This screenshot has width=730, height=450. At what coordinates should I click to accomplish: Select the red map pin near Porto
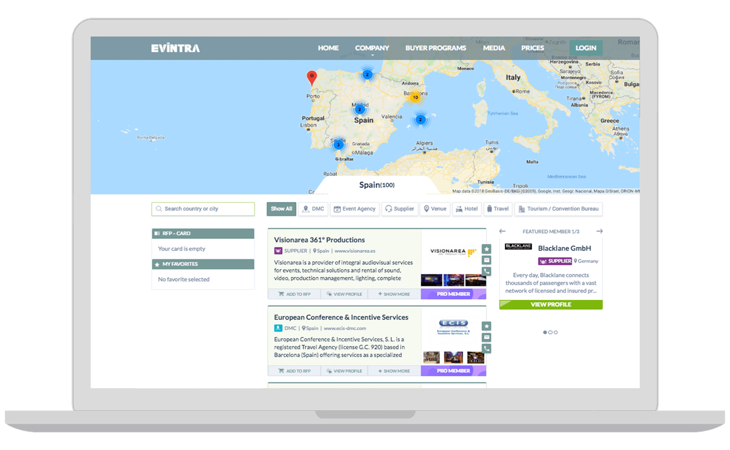click(x=312, y=78)
